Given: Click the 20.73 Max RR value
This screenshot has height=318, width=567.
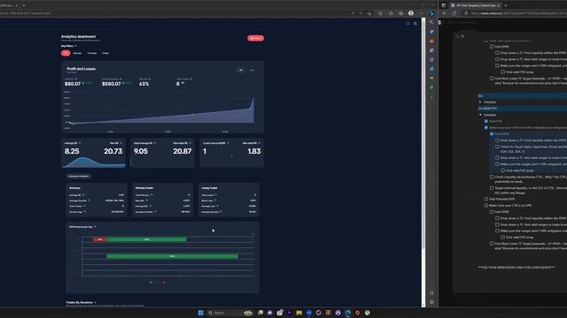Looking at the screenshot, I should click(x=113, y=151).
